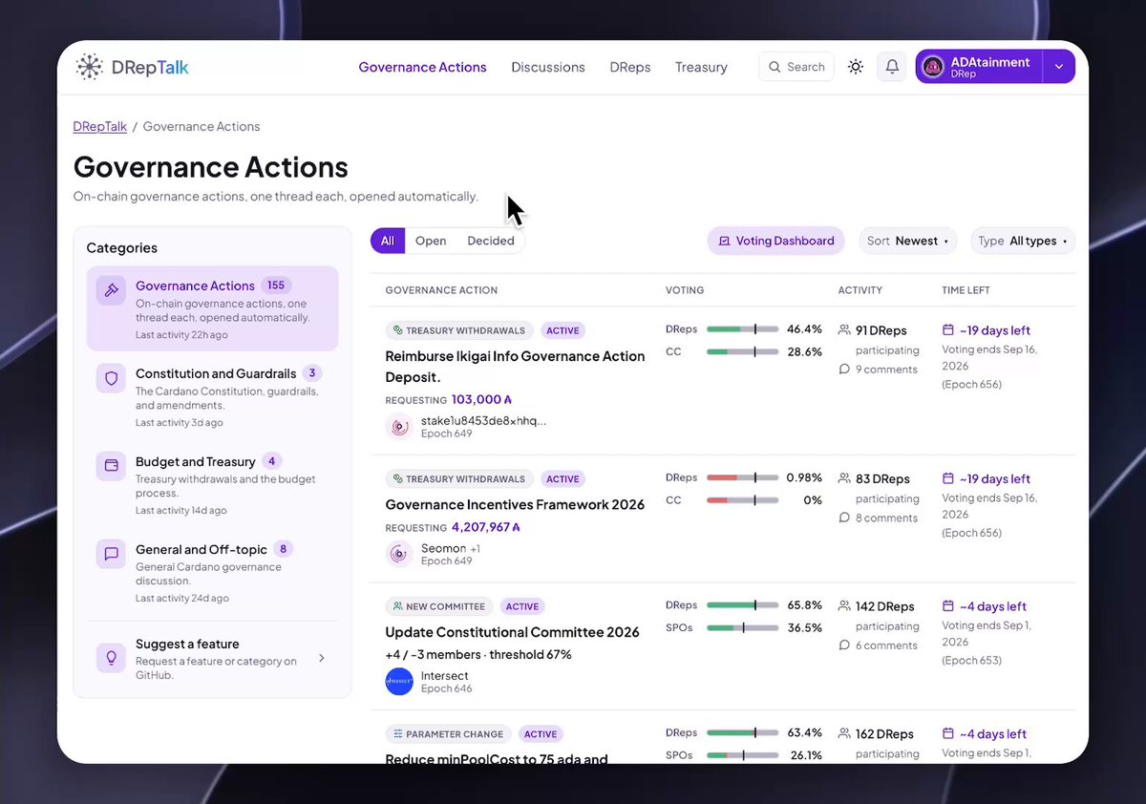This screenshot has width=1146, height=804.
Task: Click the Constitution and Guardrails shield icon
Action: (111, 378)
